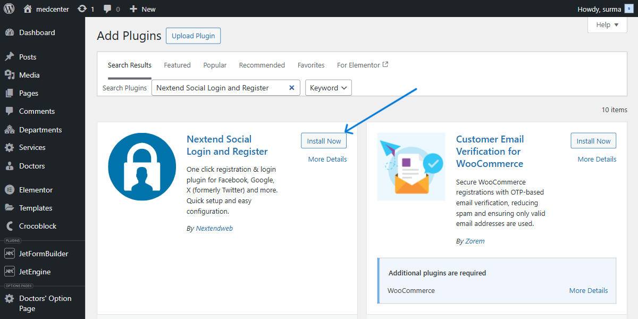Screen dimensions: 638x319
Task: Open the Zorem author link
Action: (x=475, y=241)
